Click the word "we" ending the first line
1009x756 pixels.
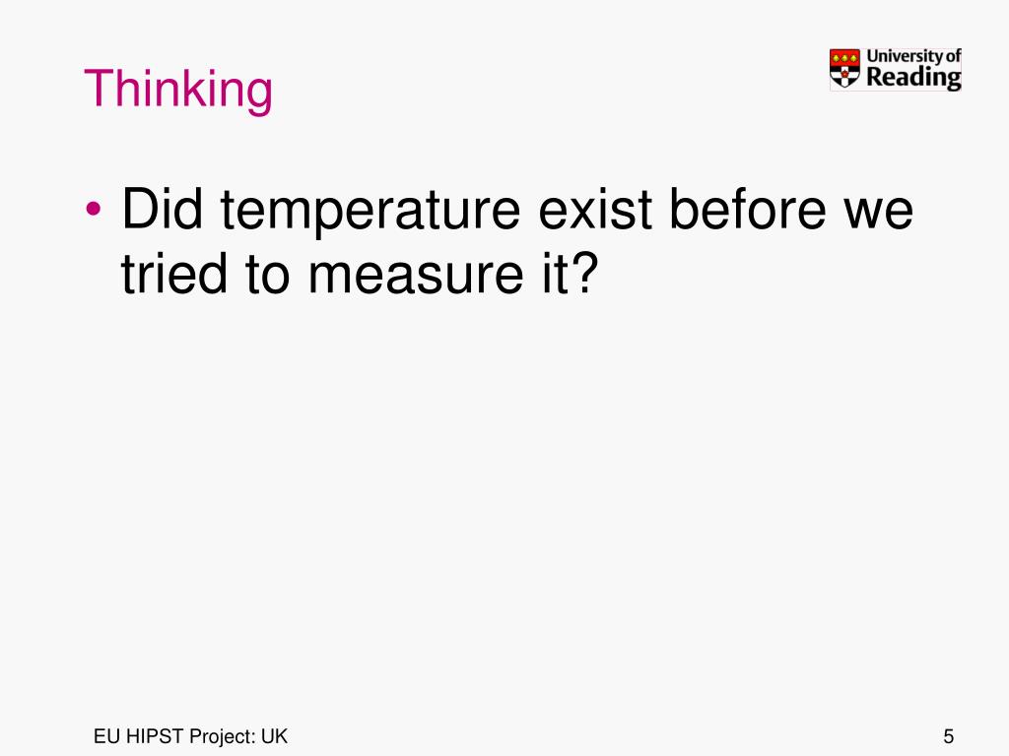[x=878, y=214]
